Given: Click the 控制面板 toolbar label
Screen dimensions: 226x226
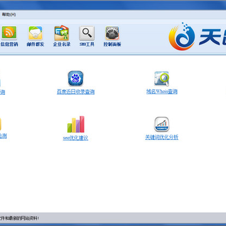Looking at the screenshot, I should [x=112, y=45].
